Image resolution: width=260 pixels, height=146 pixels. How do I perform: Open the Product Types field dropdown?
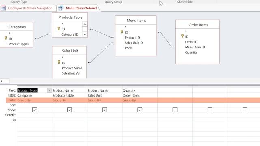tap(50, 90)
